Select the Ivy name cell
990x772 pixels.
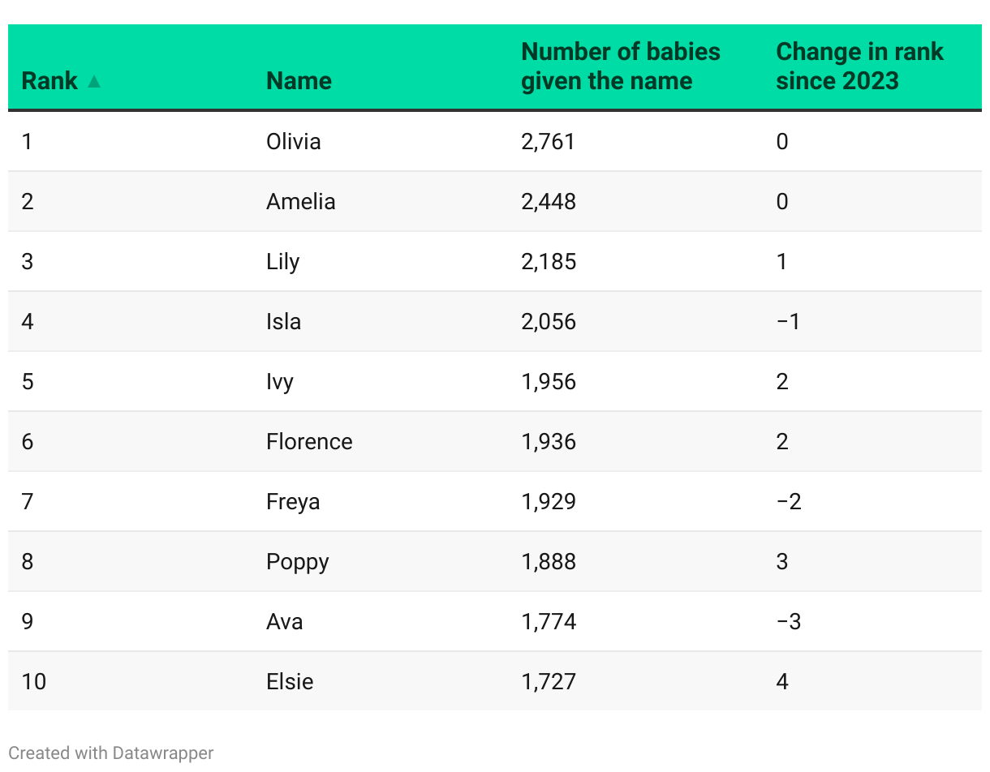[279, 382]
